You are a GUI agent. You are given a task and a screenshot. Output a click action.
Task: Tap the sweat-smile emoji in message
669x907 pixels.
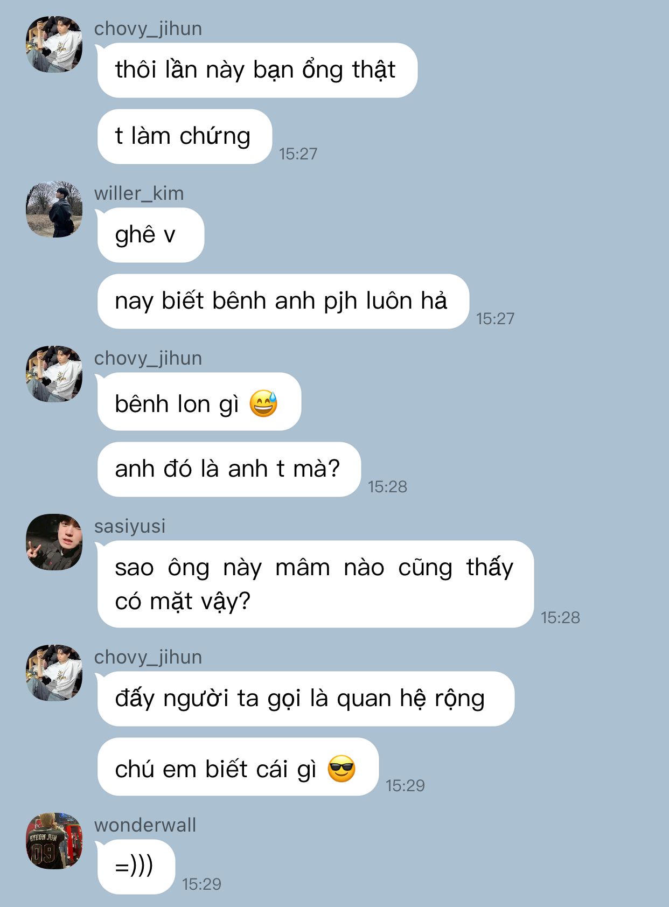[263, 404]
